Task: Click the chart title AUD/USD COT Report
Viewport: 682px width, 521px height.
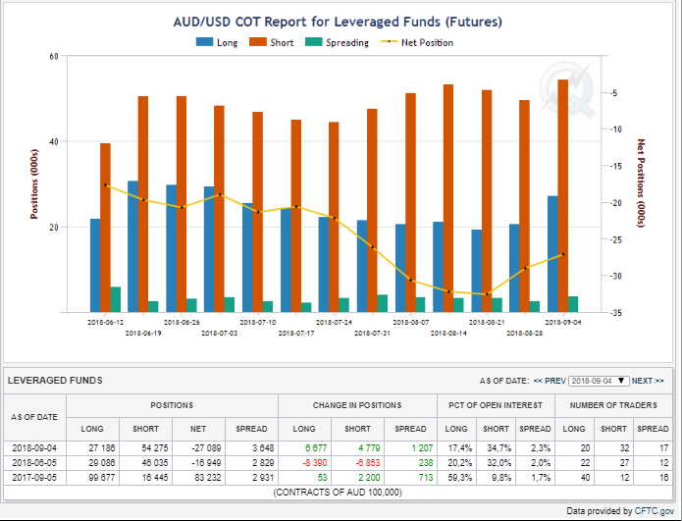Action: click(338, 22)
